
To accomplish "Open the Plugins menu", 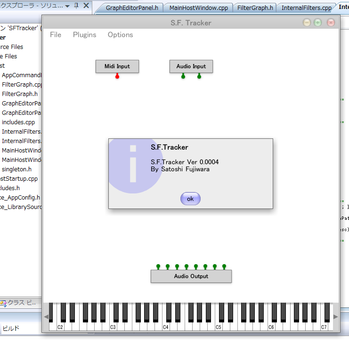I will [x=84, y=35].
